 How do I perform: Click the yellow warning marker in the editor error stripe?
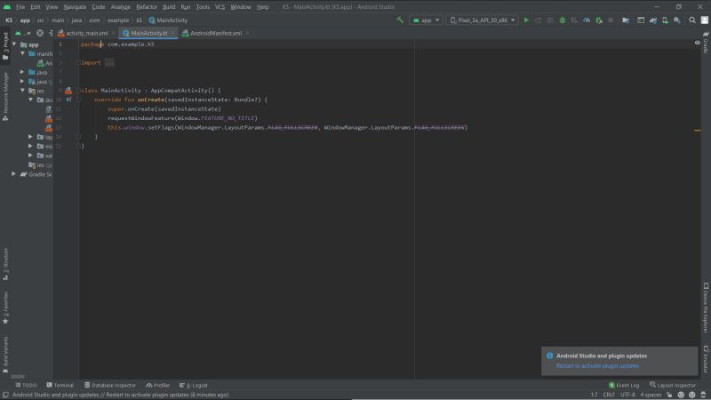click(x=698, y=131)
